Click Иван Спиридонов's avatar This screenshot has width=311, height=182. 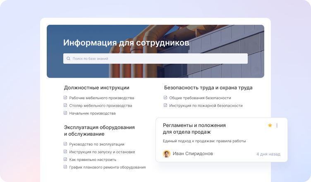pos(167,154)
